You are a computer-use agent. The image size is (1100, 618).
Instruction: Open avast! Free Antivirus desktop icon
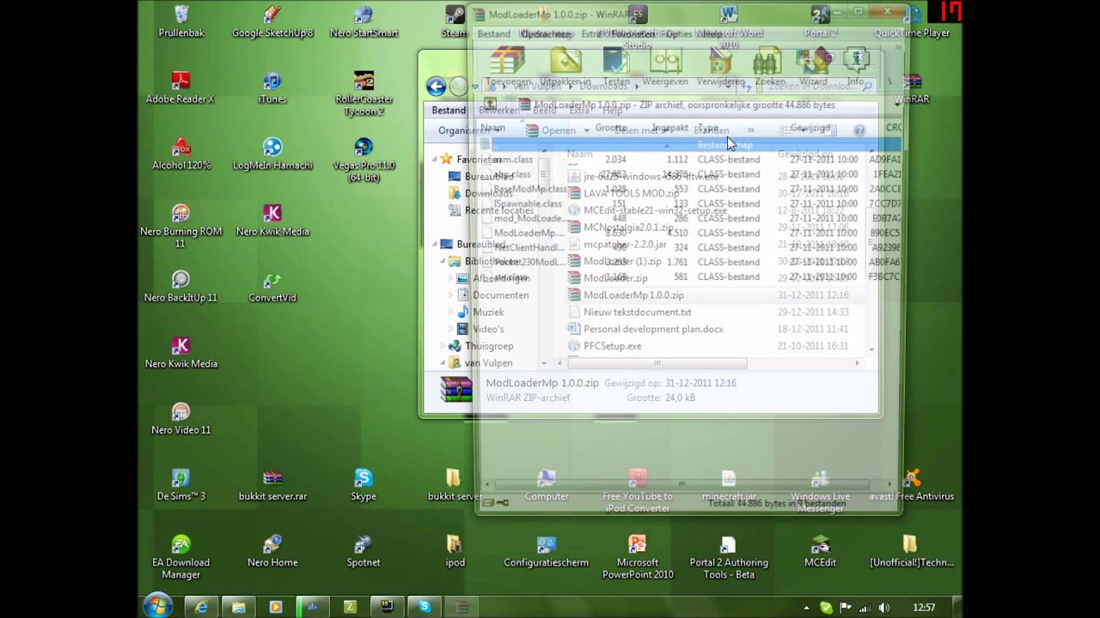click(911, 485)
